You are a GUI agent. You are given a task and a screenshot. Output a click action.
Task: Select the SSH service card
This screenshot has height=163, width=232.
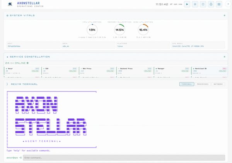coord(60,71)
